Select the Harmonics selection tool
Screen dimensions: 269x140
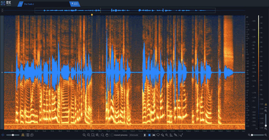pos(171,135)
